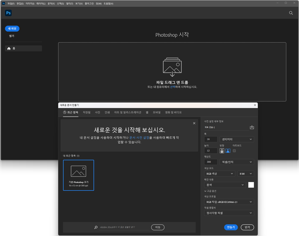
Task: Open the Window (창) menu
Action: coord(99,4)
